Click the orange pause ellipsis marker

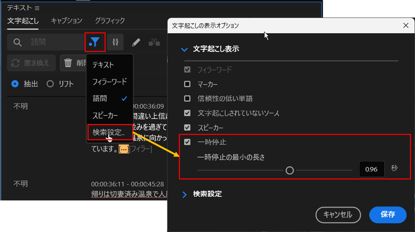coord(123,149)
